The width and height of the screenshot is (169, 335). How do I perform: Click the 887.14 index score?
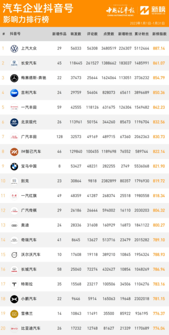[x=159, y=48]
